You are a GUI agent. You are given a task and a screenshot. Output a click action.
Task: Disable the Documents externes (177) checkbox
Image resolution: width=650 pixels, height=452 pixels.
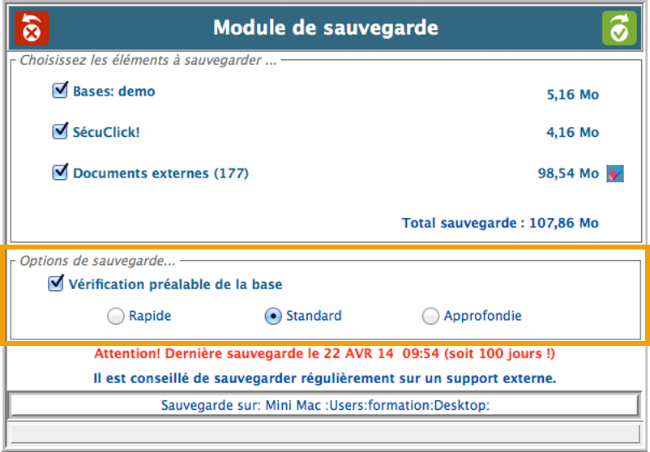[59, 173]
